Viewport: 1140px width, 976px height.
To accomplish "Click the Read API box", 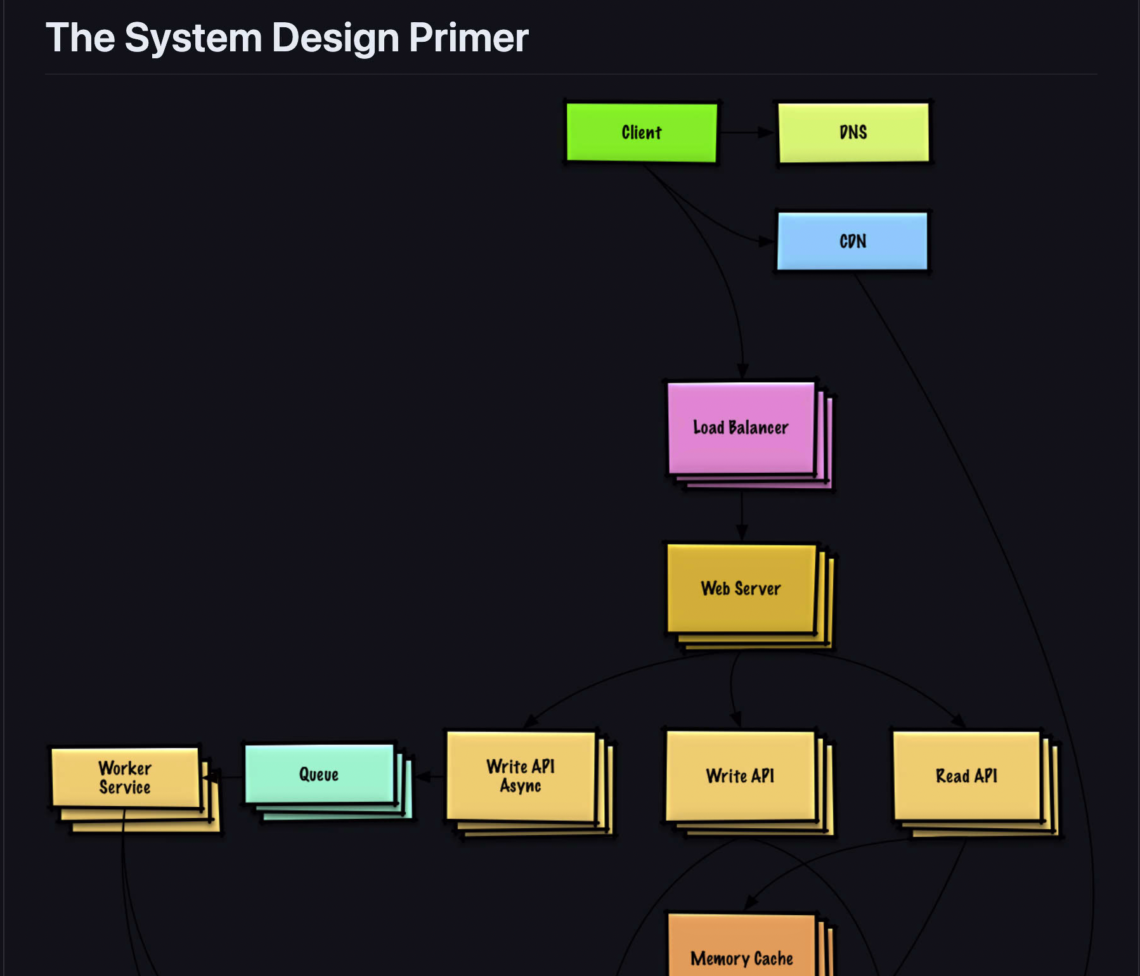I will [966, 774].
